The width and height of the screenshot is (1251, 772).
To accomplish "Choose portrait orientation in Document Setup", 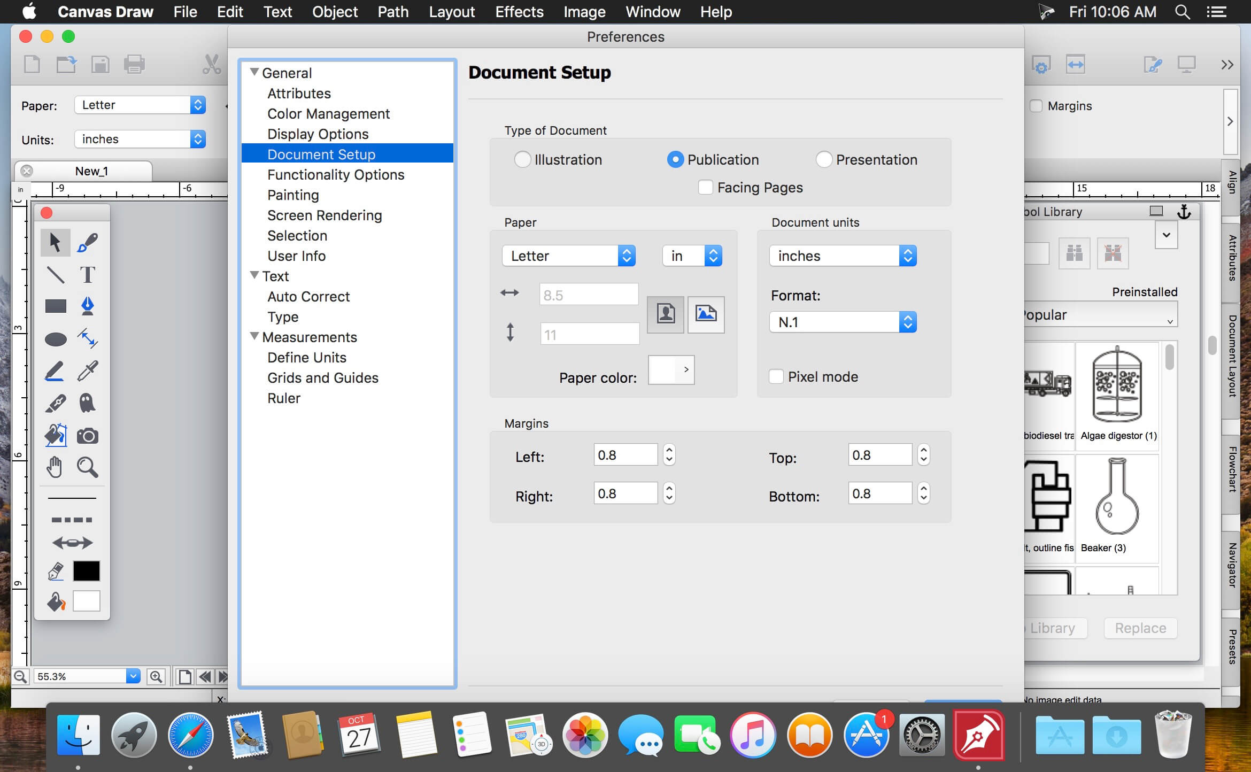I will tap(665, 315).
